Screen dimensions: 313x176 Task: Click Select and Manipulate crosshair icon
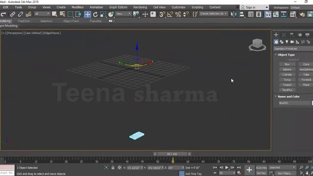coord(145,14)
